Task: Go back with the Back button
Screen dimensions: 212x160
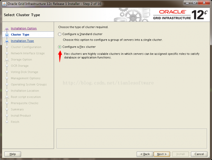Action: click(145, 154)
